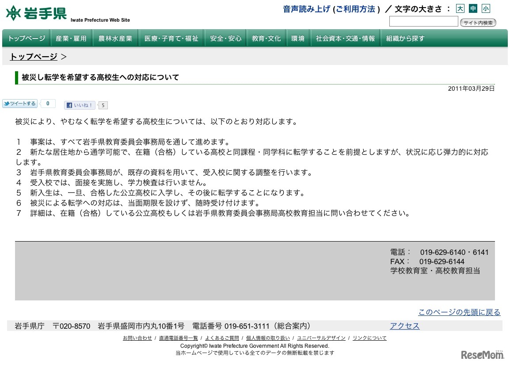Open the 直通電話番号一覧 footer link
The height and width of the screenshot is (365, 510).
click(x=178, y=338)
